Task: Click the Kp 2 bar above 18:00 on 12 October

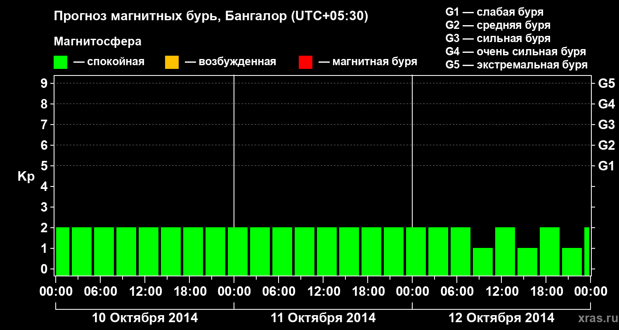Action: point(550,251)
